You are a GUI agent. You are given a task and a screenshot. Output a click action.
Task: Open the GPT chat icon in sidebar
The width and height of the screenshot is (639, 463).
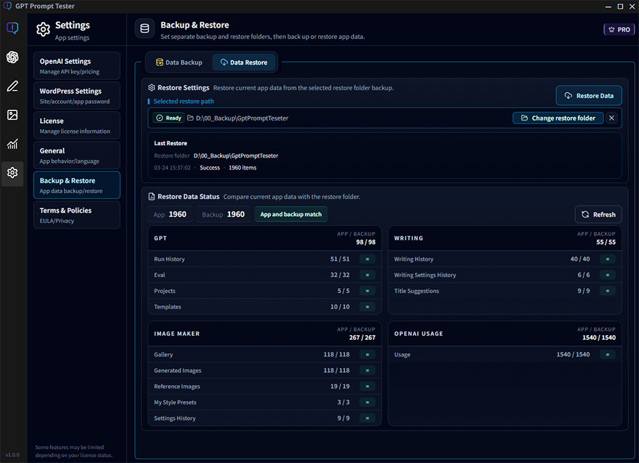pos(12,28)
